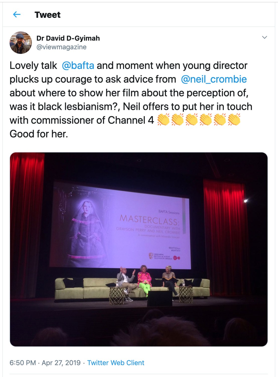Viewport: 278px width, 377px height.
Task: Expand the tweet options chevron
Action: tap(264, 37)
